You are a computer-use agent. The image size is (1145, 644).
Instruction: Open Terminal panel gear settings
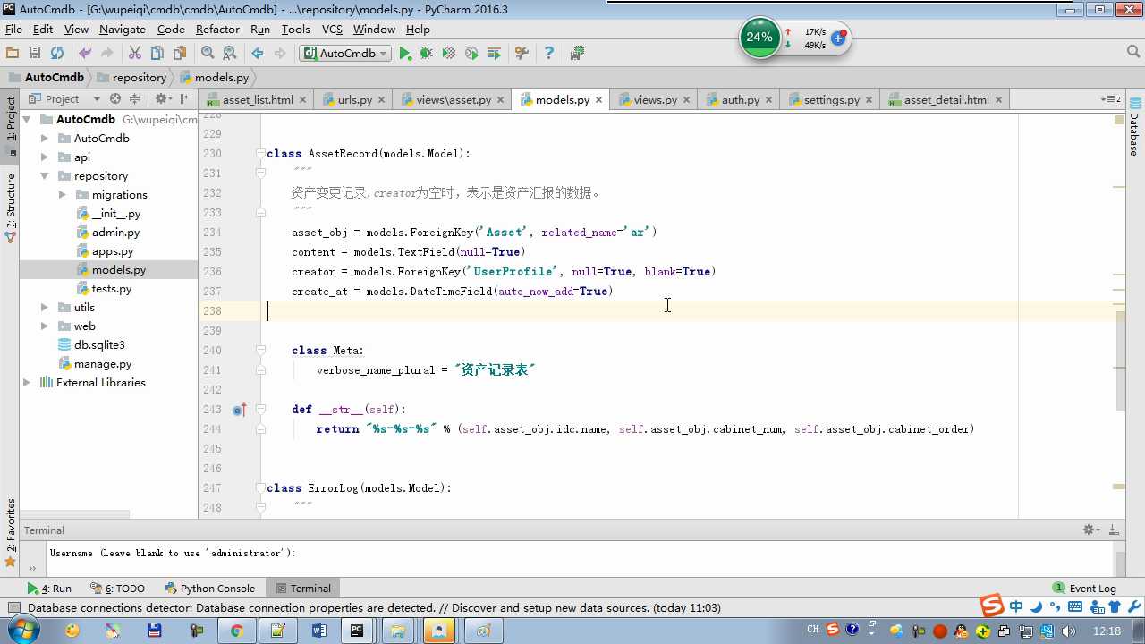tap(1091, 530)
